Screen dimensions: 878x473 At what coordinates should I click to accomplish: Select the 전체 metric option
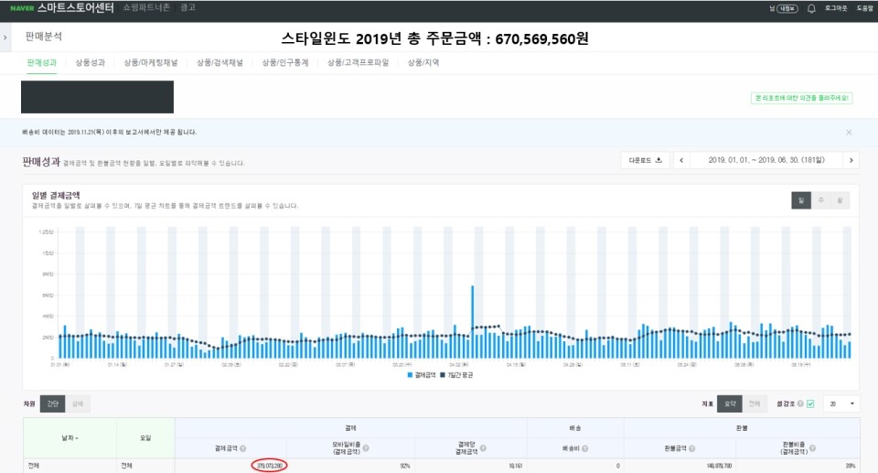point(755,403)
